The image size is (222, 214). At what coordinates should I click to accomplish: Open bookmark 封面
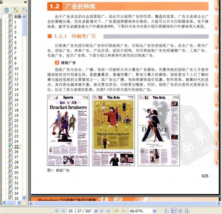click(18, 17)
